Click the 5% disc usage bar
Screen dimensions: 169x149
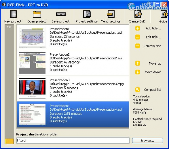pos(9,84)
